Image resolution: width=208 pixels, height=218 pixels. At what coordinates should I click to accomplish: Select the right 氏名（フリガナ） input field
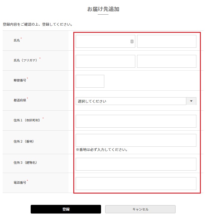(167, 61)
